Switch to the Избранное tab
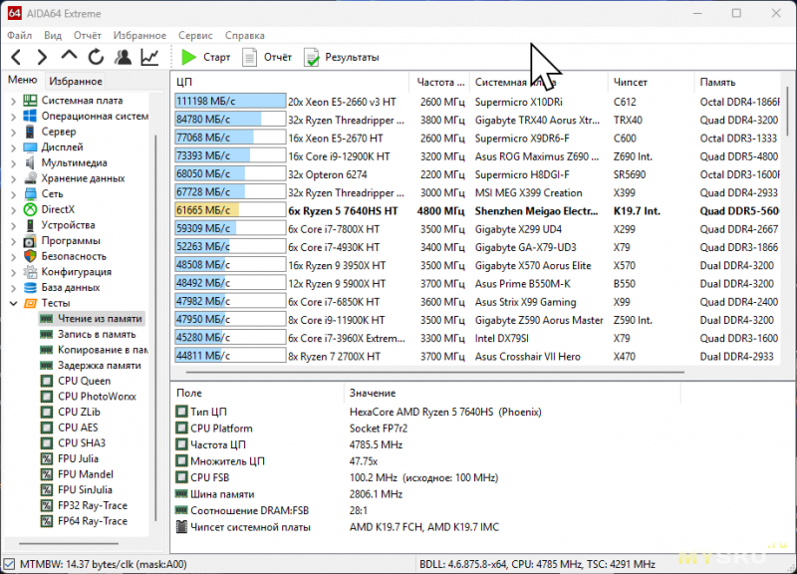The width and height of the screenshot is (797, 574). [x=76, y=81]
